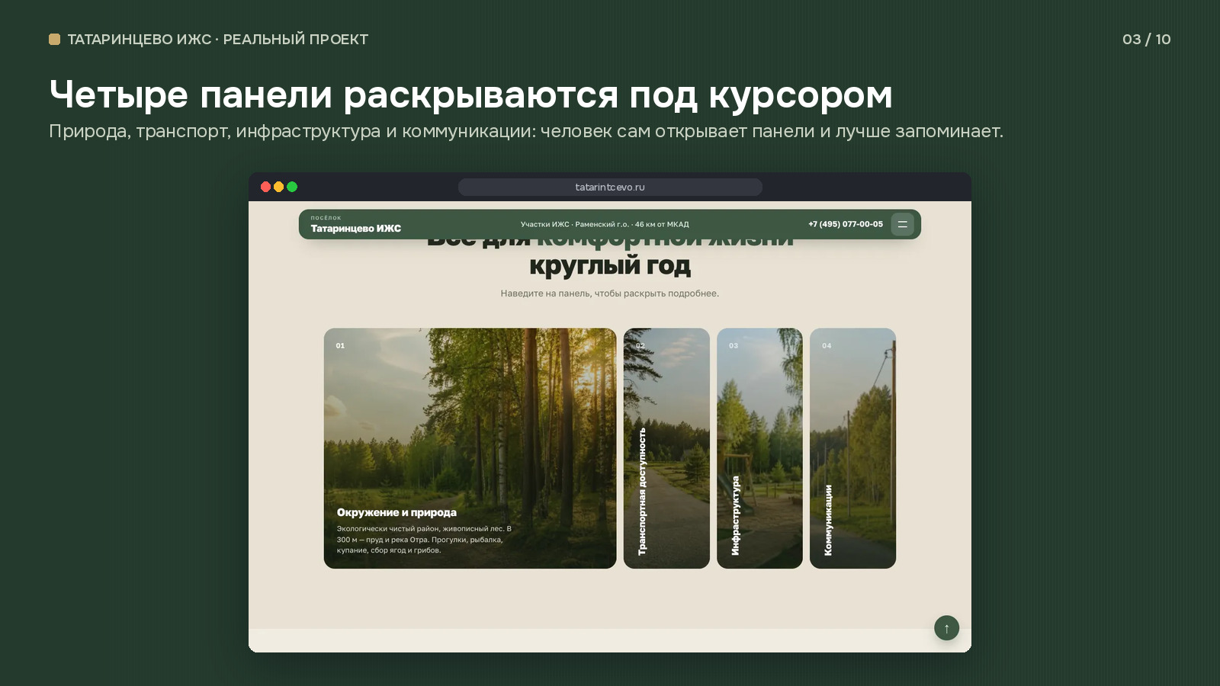
Task: Select the Окружение и природа forest panel
Action: pyautogui.click(x=470, y=448)
